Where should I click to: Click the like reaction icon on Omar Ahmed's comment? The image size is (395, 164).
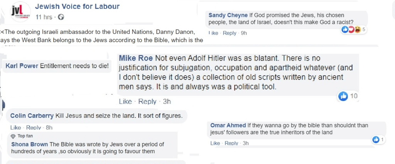pyautogui.click(x=376, y=140)
